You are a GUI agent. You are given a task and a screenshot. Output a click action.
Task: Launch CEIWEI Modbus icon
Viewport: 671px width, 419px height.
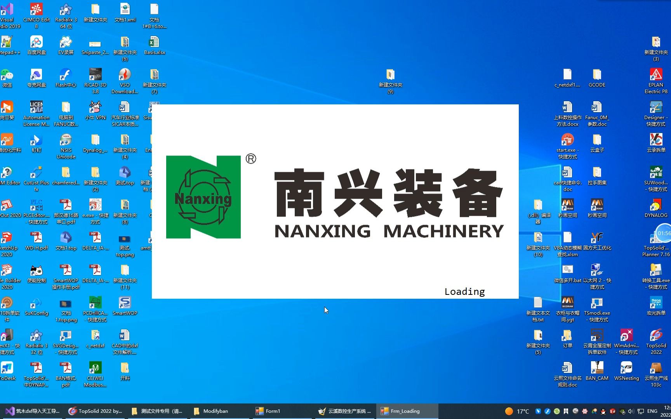pos(96,374)
